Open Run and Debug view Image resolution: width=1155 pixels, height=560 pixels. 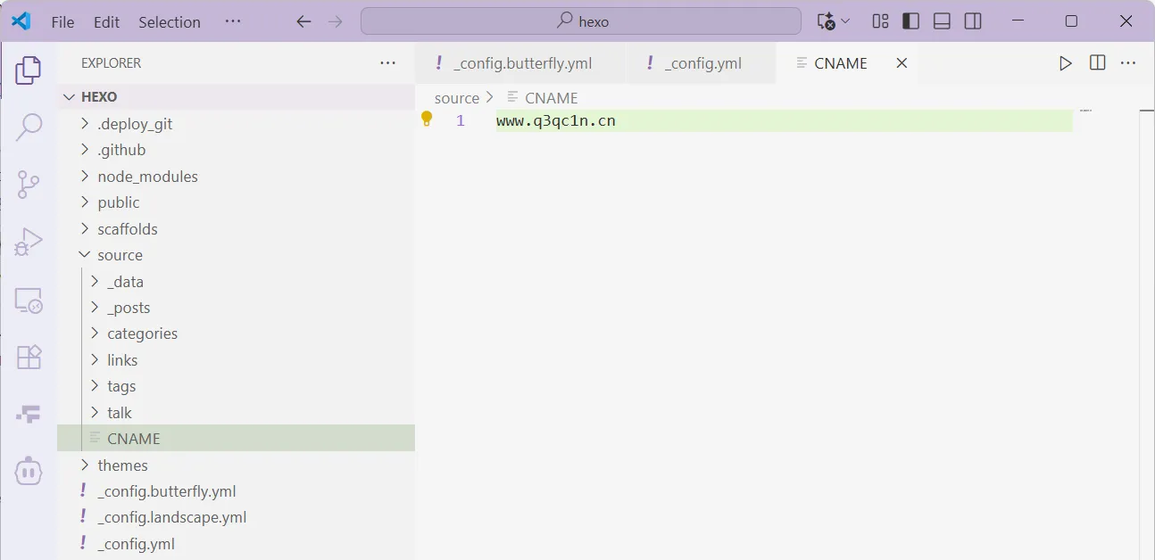(29, 242)
